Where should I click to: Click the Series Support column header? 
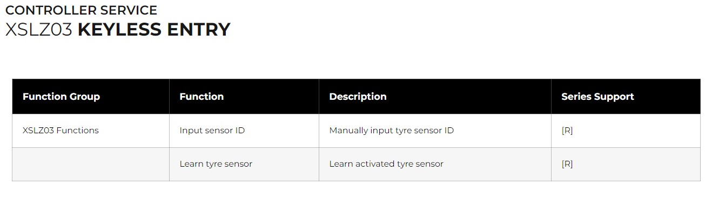click(x=597, y=97)
